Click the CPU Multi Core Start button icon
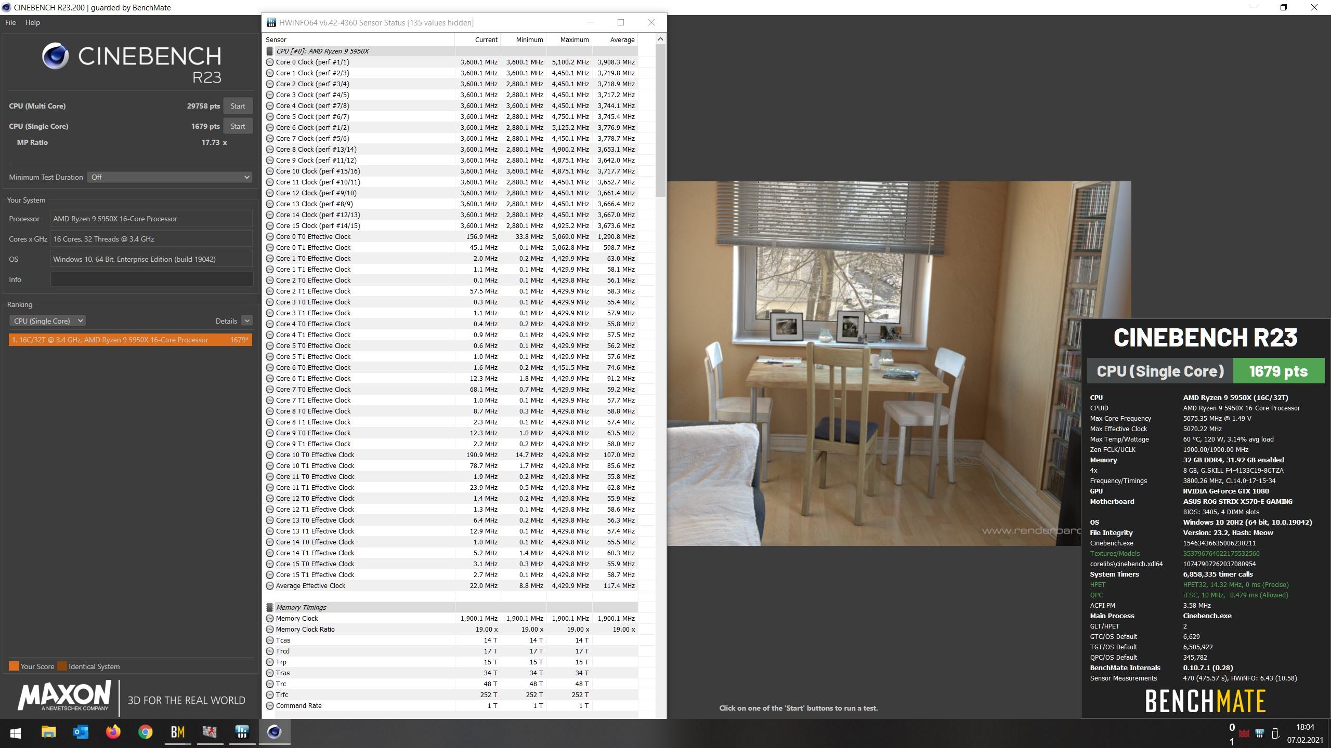This screenshot has height=748, width=1331. 237,106
